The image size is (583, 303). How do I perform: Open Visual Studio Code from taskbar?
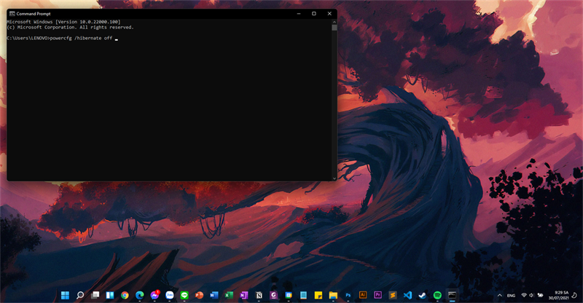tap(407, 295)
